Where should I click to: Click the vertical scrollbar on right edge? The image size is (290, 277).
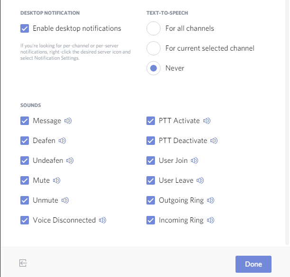click(x=287, y=122)
